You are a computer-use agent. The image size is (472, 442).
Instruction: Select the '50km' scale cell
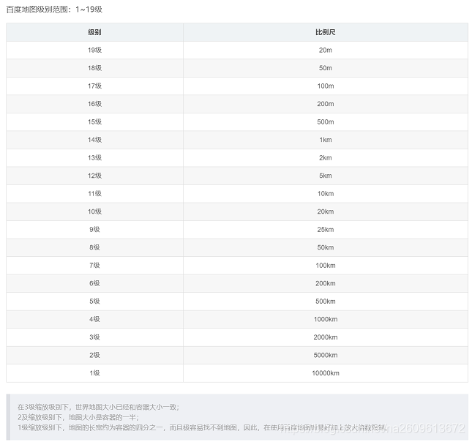[326, 247]
